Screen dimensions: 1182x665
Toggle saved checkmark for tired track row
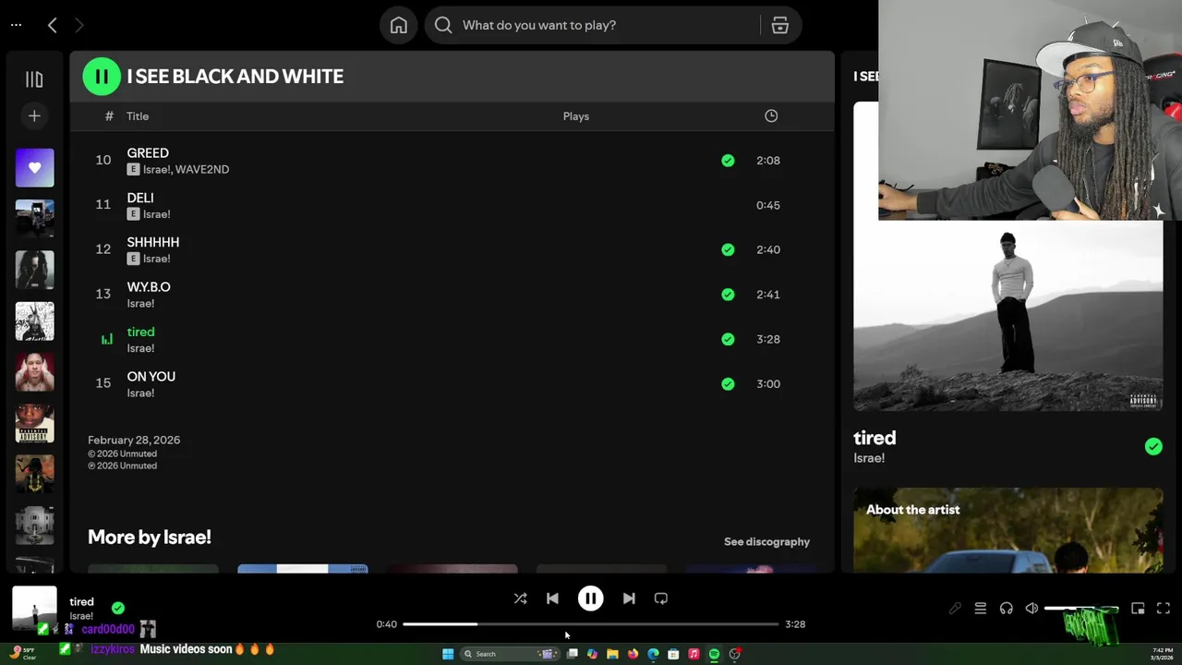pos(728,339)
